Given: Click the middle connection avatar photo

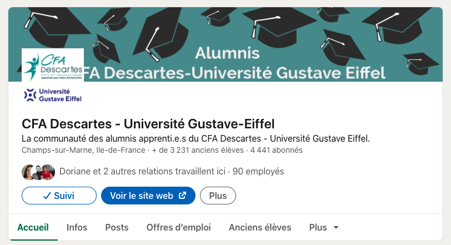Looking at the screenshot, I should [38, 172].
